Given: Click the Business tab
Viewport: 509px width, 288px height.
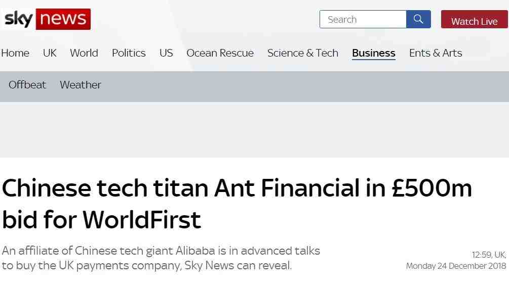Looking at the screenshot, I should click(x=374, y=53).
